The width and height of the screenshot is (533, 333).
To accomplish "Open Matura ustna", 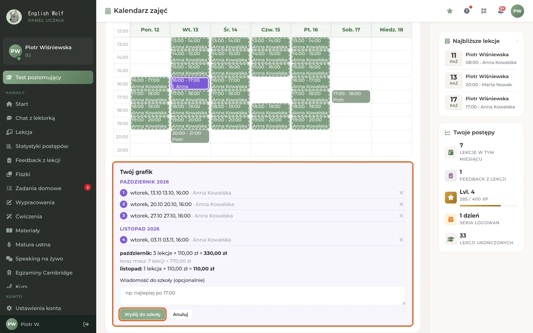I will point(48,245).
